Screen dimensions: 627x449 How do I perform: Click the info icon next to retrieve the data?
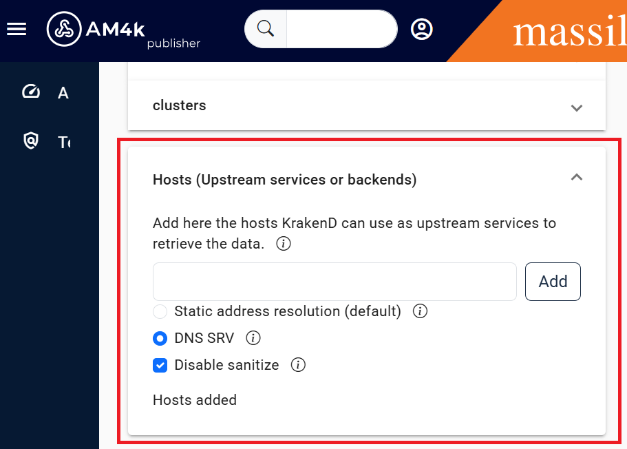(x=283, y=244)
